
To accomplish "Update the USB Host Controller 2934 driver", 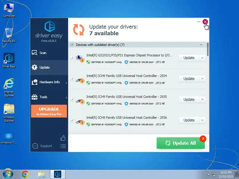I will [x=189, y=79].
